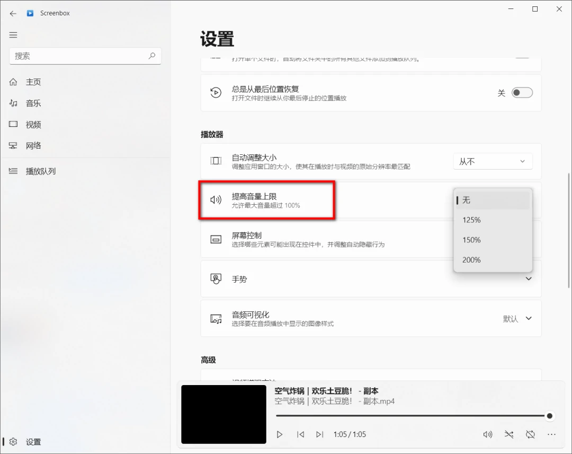Open the 自动调整大小 dropdown
This screenshot has height=454, width=572.
493,161
